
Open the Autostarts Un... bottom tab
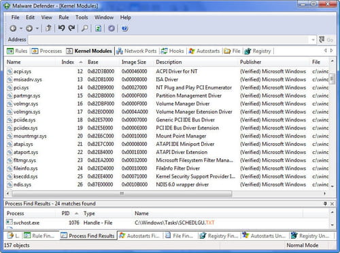264,236
